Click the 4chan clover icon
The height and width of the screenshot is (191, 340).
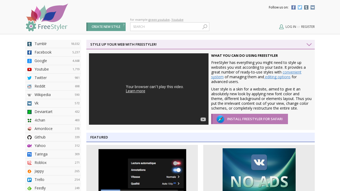[x=29, y=120]
